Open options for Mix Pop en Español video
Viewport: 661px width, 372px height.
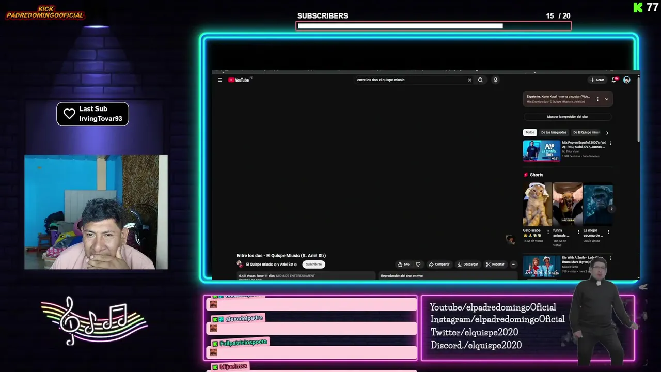coord(610,143)
